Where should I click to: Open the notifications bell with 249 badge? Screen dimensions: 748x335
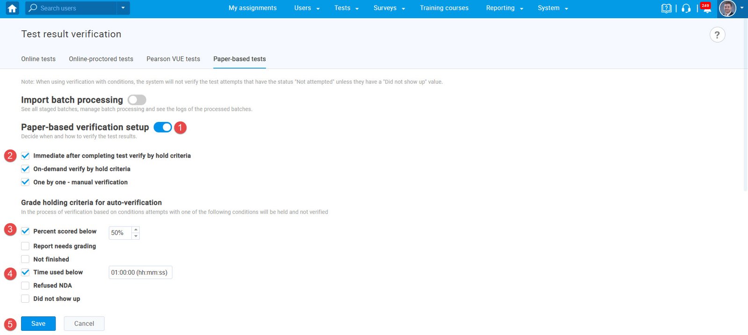point(706,8)
